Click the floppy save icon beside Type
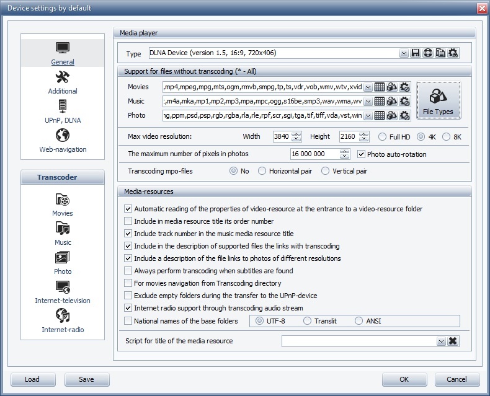The height and width of the screenshot is (396, 490). click(x=416, y=53)
